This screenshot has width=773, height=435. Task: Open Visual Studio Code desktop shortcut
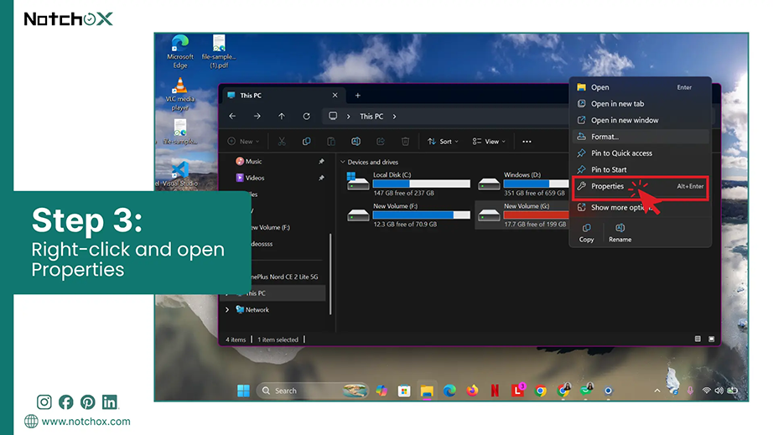(180, 173)
